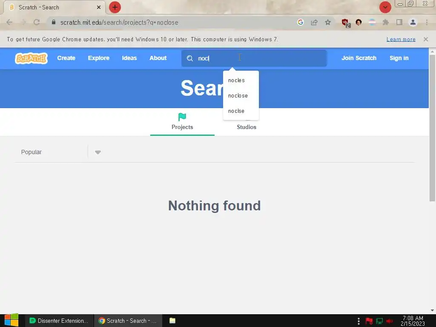Dismiss the Chrome update notification bar
Image resolution: width=436 pixels, height=327 pixels.
[x=425, y=39]
